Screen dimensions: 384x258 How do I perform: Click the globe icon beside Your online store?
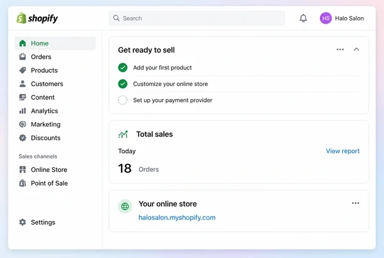(125, 206)
